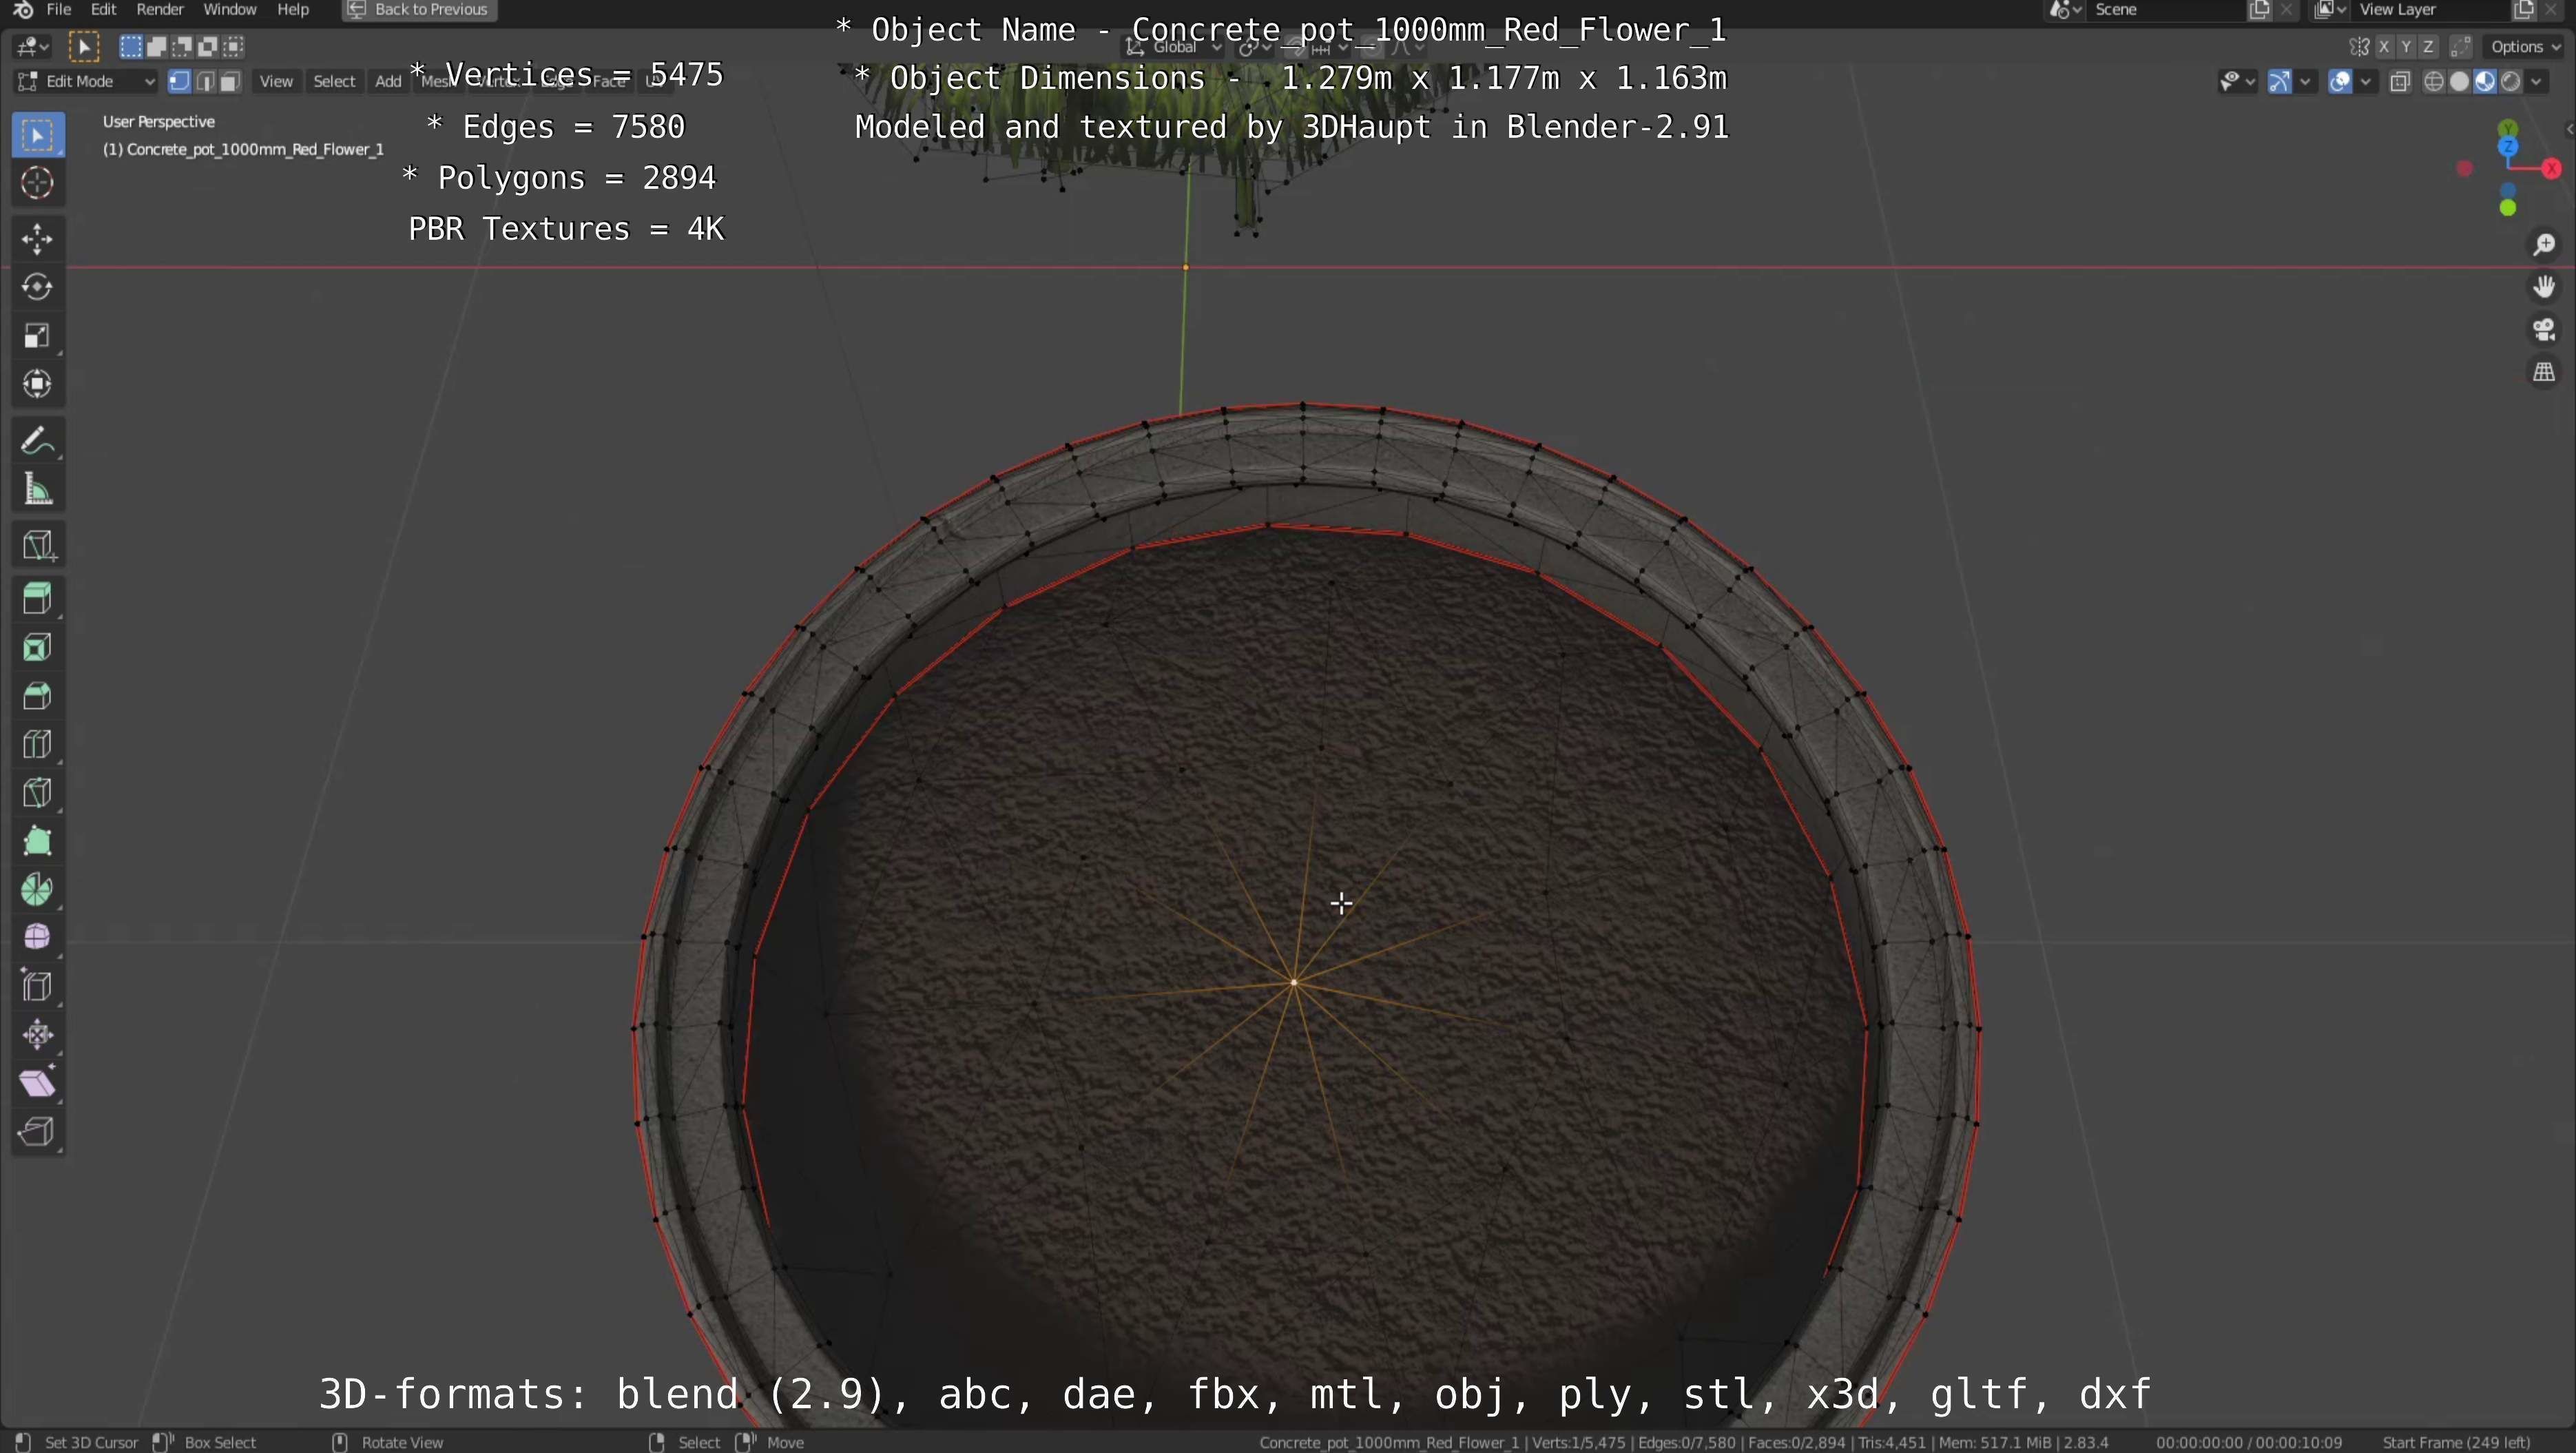This screenshot has height=1453, width=2576.
Task: Click the pan view hand icon
Action: [x=2544, y=287]
